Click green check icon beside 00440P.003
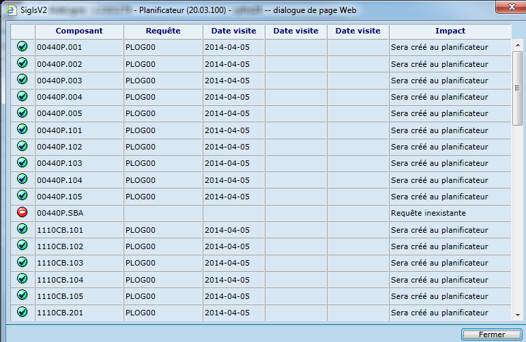The height and width of the screenshot is (342, 526). 22,80
